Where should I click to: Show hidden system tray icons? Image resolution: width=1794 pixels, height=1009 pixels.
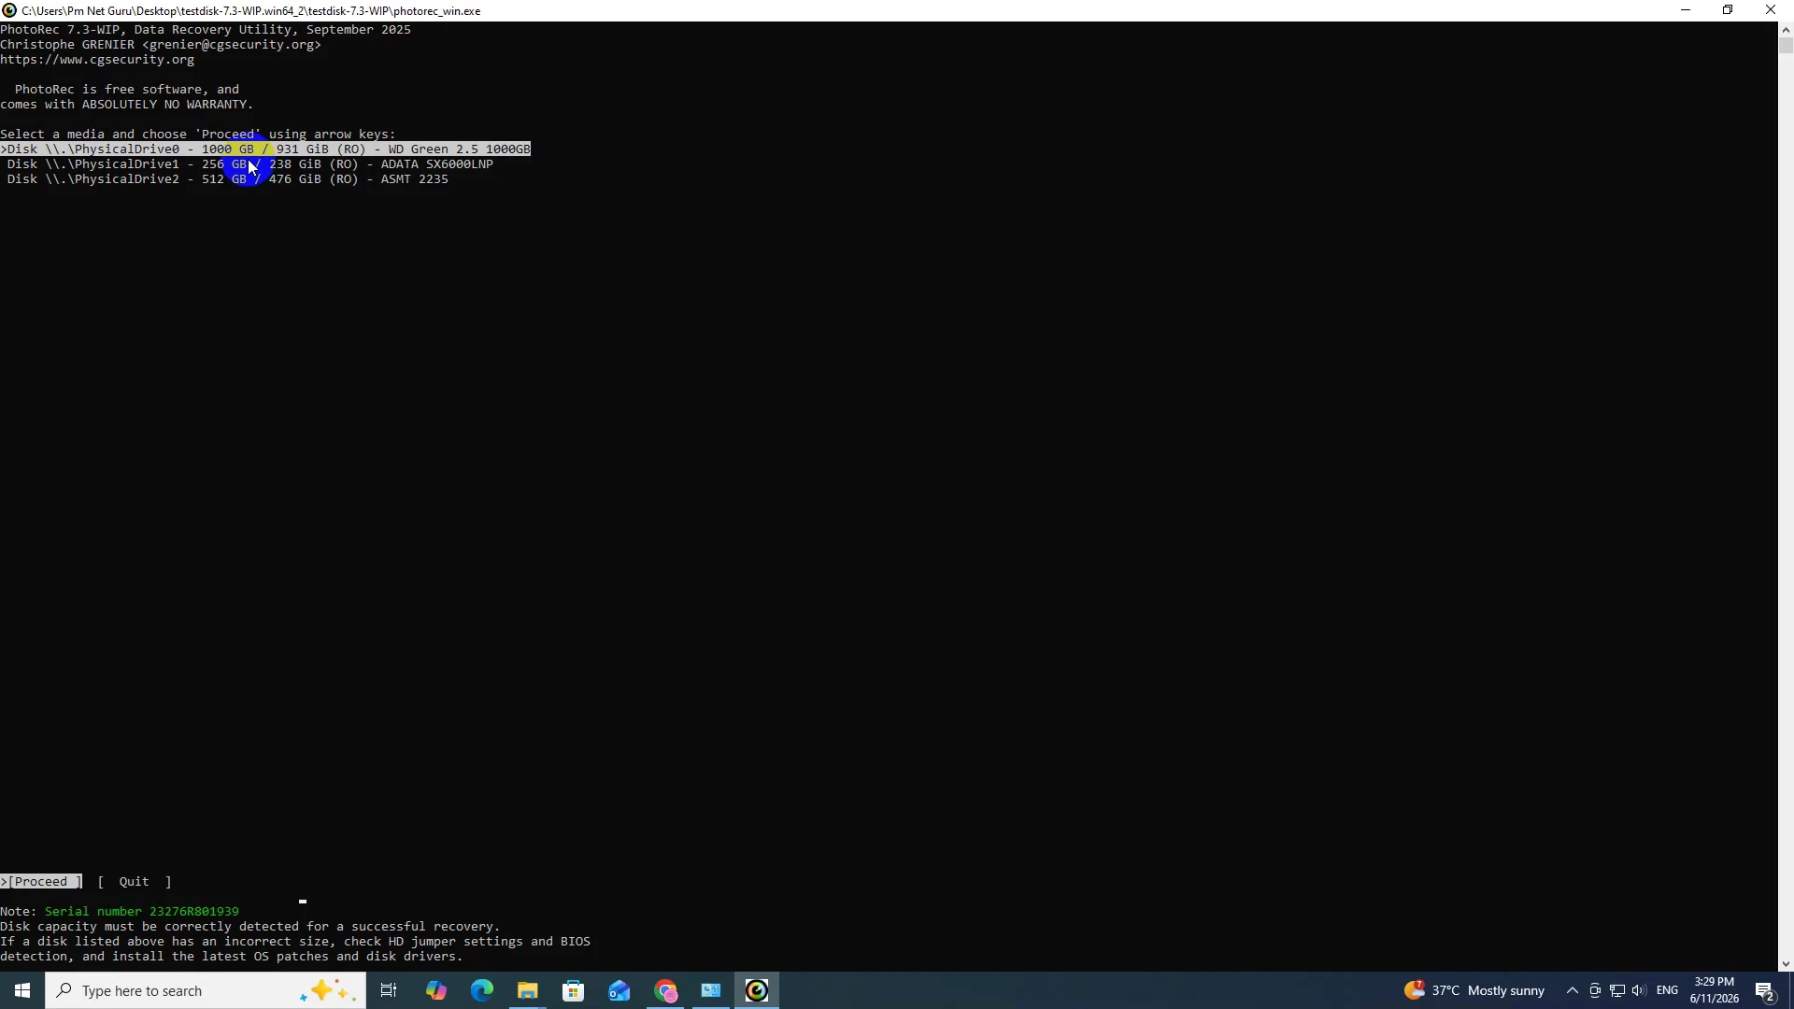(x=1572, y=990)
